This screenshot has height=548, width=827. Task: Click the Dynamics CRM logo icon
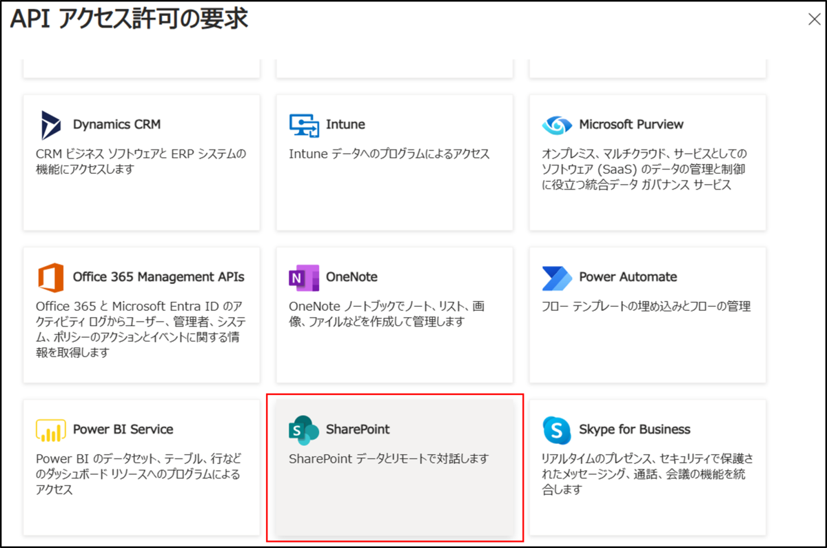[50, 125]
